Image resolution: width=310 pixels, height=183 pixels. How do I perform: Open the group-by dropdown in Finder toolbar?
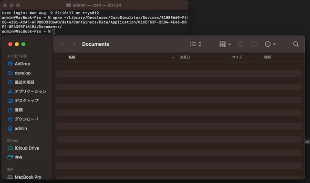click(225, 44)
